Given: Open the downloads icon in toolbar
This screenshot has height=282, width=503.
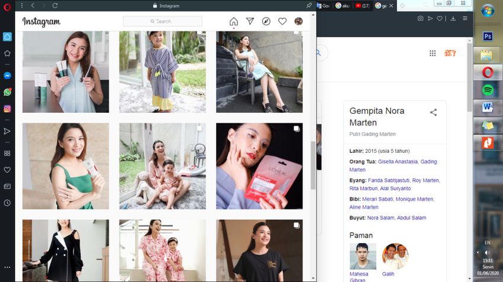Looking at the screenshot, I should 453,18.
